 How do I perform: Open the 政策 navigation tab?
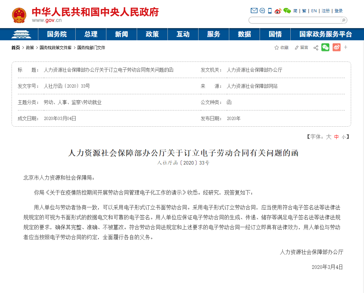[x=152, y=34]
